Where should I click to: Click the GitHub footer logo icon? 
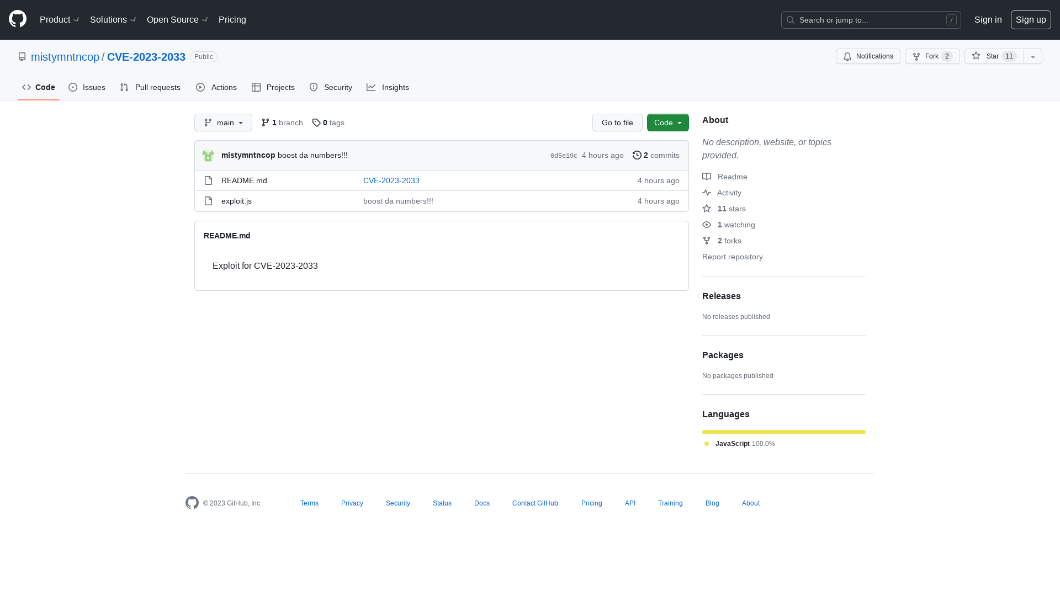pos(192,503)
